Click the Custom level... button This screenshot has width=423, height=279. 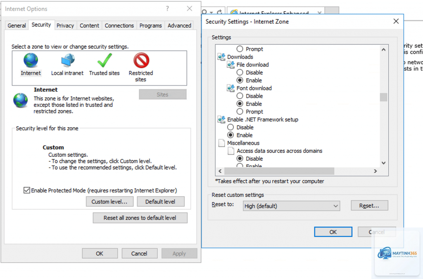[109, 202]
